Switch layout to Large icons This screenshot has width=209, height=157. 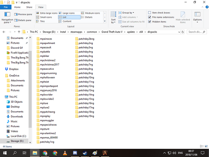[x=67, y=13]
